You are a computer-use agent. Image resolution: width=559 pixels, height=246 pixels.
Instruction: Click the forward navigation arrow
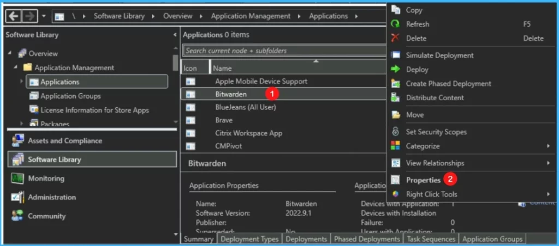pos(29,16)
